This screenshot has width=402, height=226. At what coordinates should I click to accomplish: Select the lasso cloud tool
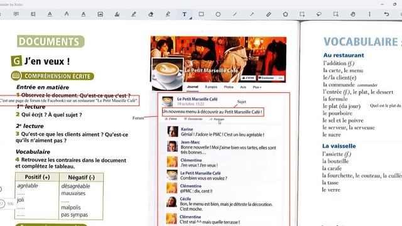pyautogui.click(x=319, y=14)
